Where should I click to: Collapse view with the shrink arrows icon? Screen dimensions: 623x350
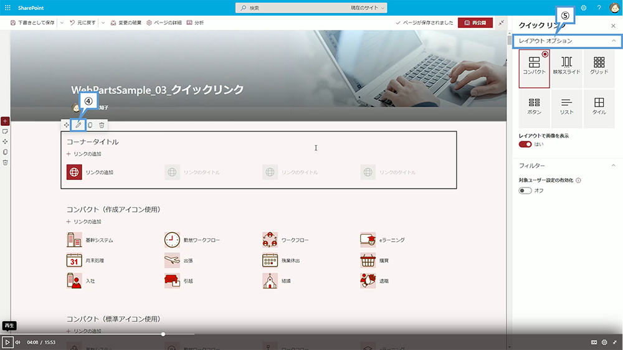(502, 22)
